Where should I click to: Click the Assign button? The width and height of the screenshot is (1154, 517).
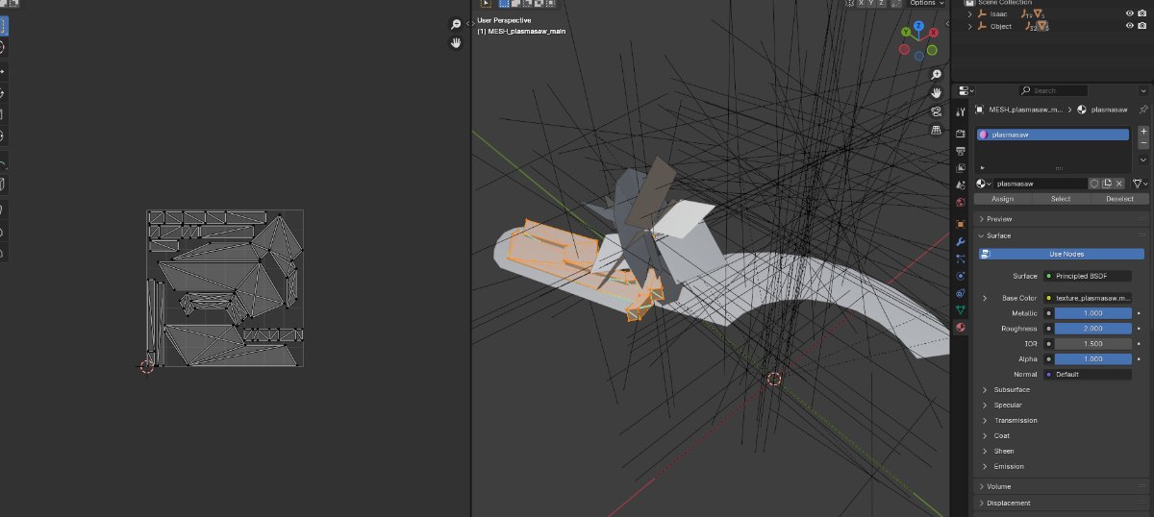[1003, 199]
